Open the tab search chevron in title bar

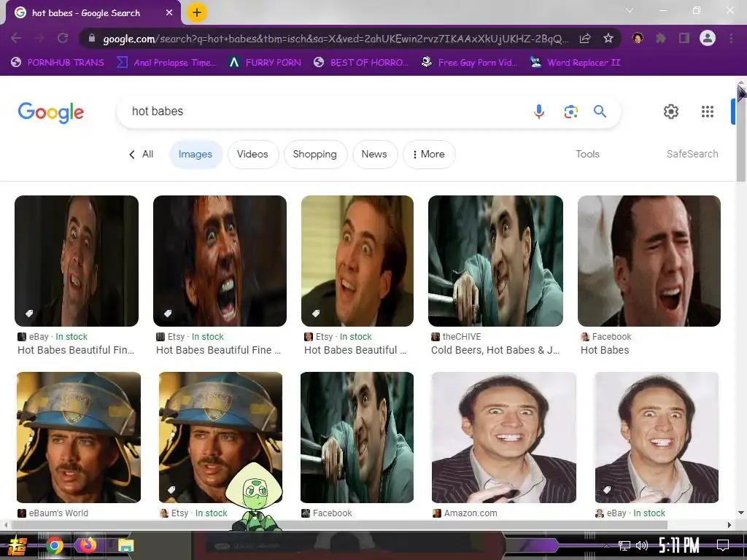coord(630,10)
